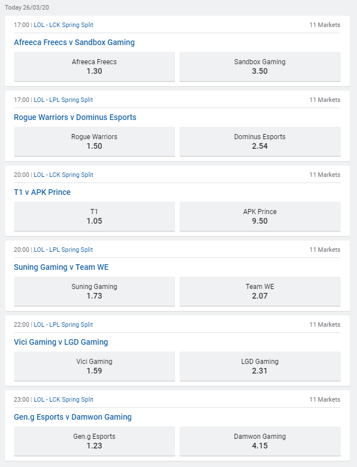
Task: Choose Damwon Gaming odds 4.15
Action: tap(260, 441)
